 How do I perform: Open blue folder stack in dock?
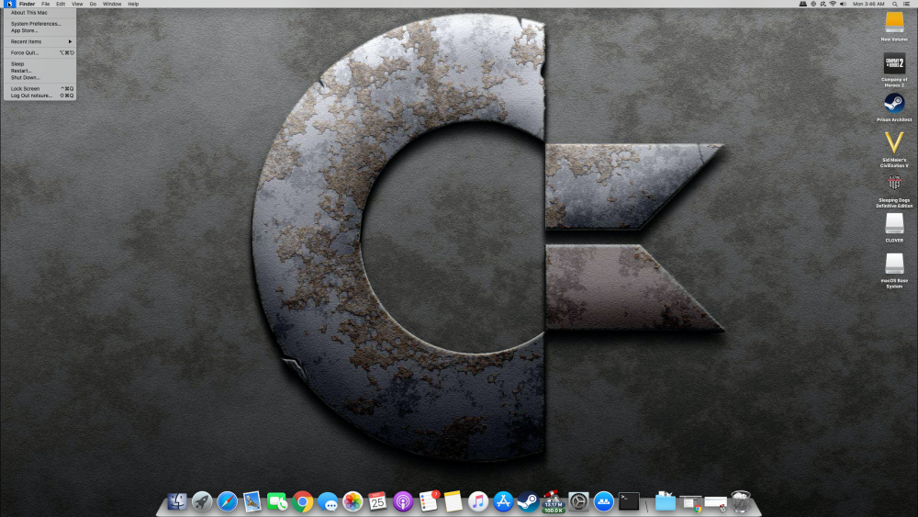click(x=665, y=501)
